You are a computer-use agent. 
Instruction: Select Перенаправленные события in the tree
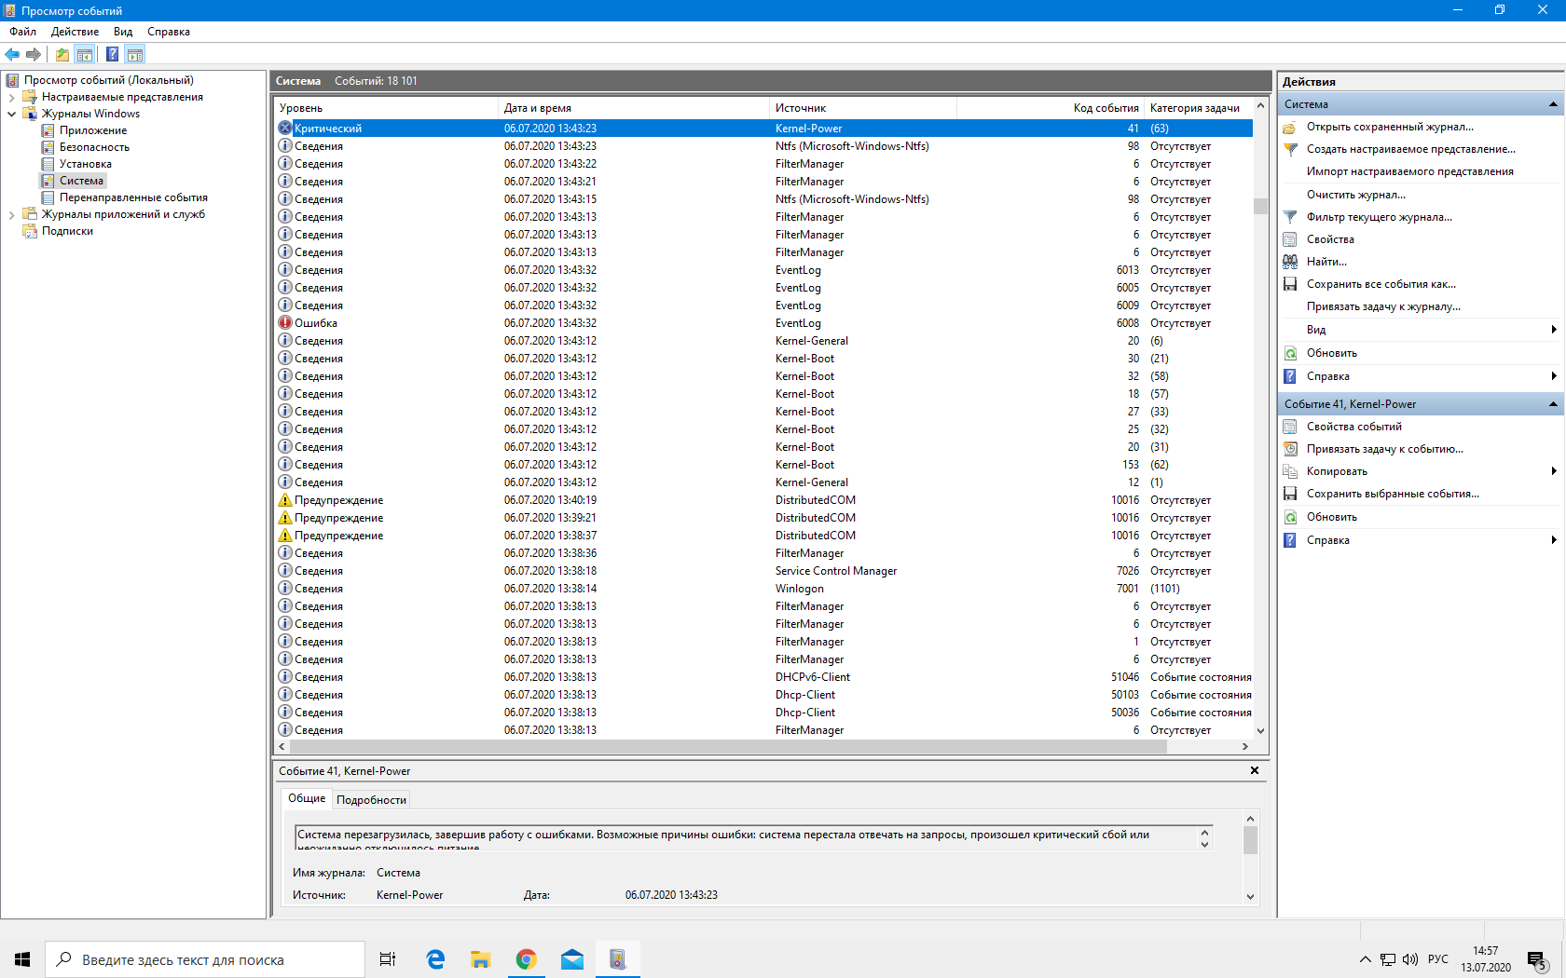click(133, 197)
